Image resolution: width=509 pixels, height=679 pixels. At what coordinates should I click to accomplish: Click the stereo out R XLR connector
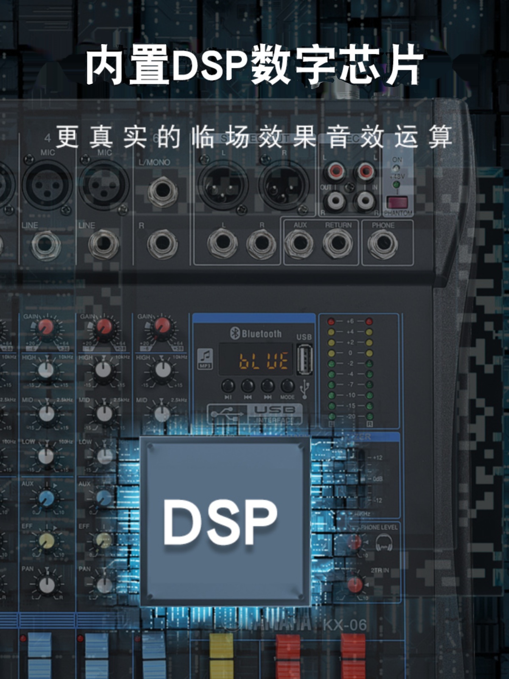pyautogui.click(x=284, y=186)
